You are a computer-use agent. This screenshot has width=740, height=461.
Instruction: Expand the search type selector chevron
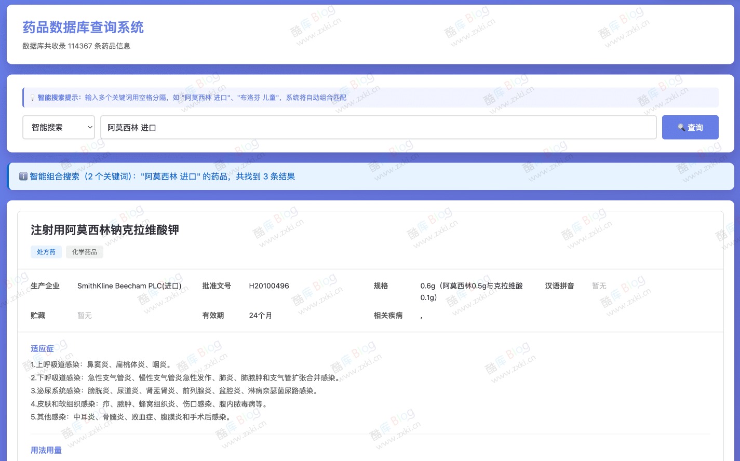[x=89, y=127]
